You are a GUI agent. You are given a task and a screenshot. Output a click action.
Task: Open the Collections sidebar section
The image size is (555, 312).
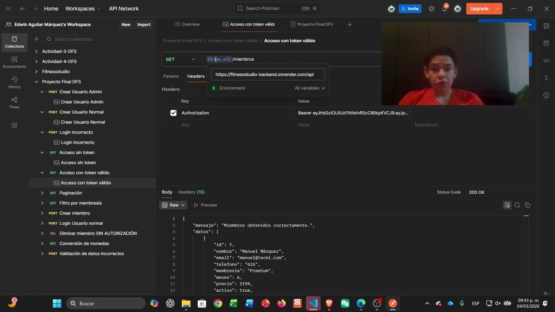[x=14, y=42]
